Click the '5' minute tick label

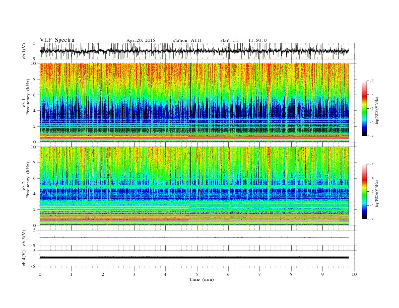coord(197,274)
